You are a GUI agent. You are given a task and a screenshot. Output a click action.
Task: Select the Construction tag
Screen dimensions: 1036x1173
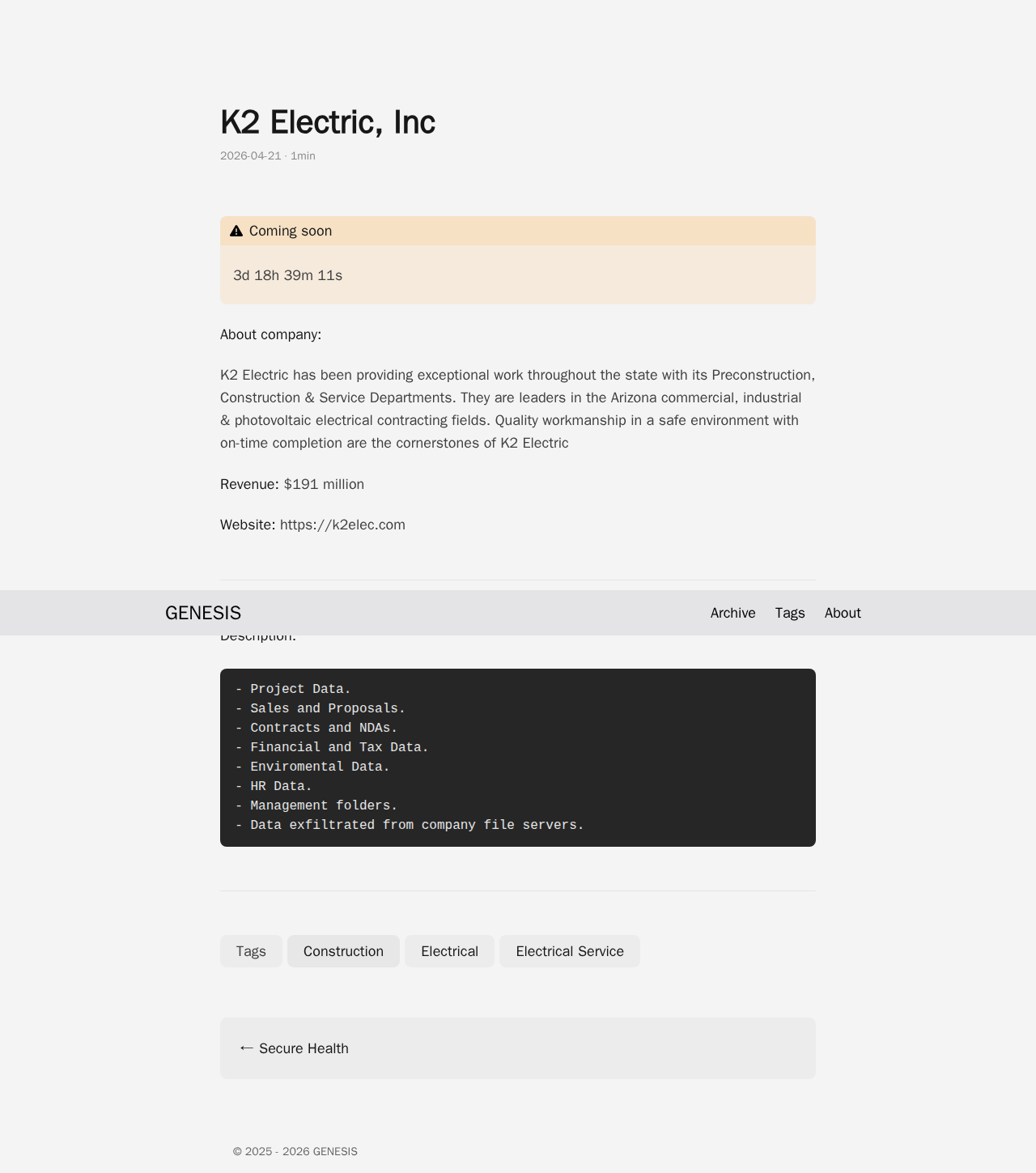[343, 951]
